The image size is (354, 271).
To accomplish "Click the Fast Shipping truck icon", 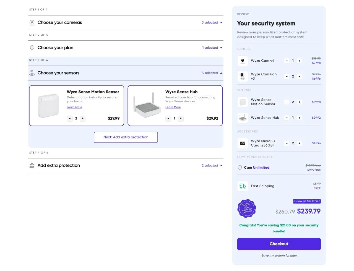I will pos(243,186).
